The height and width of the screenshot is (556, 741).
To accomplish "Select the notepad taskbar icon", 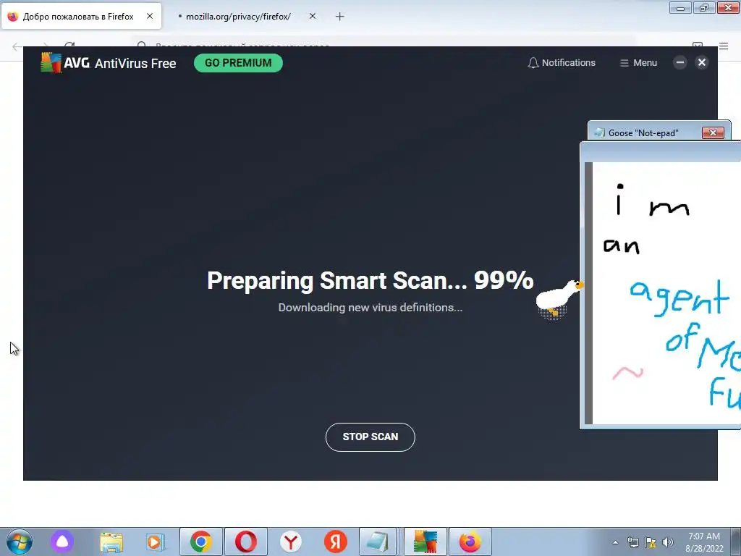I will click(378, 542).
